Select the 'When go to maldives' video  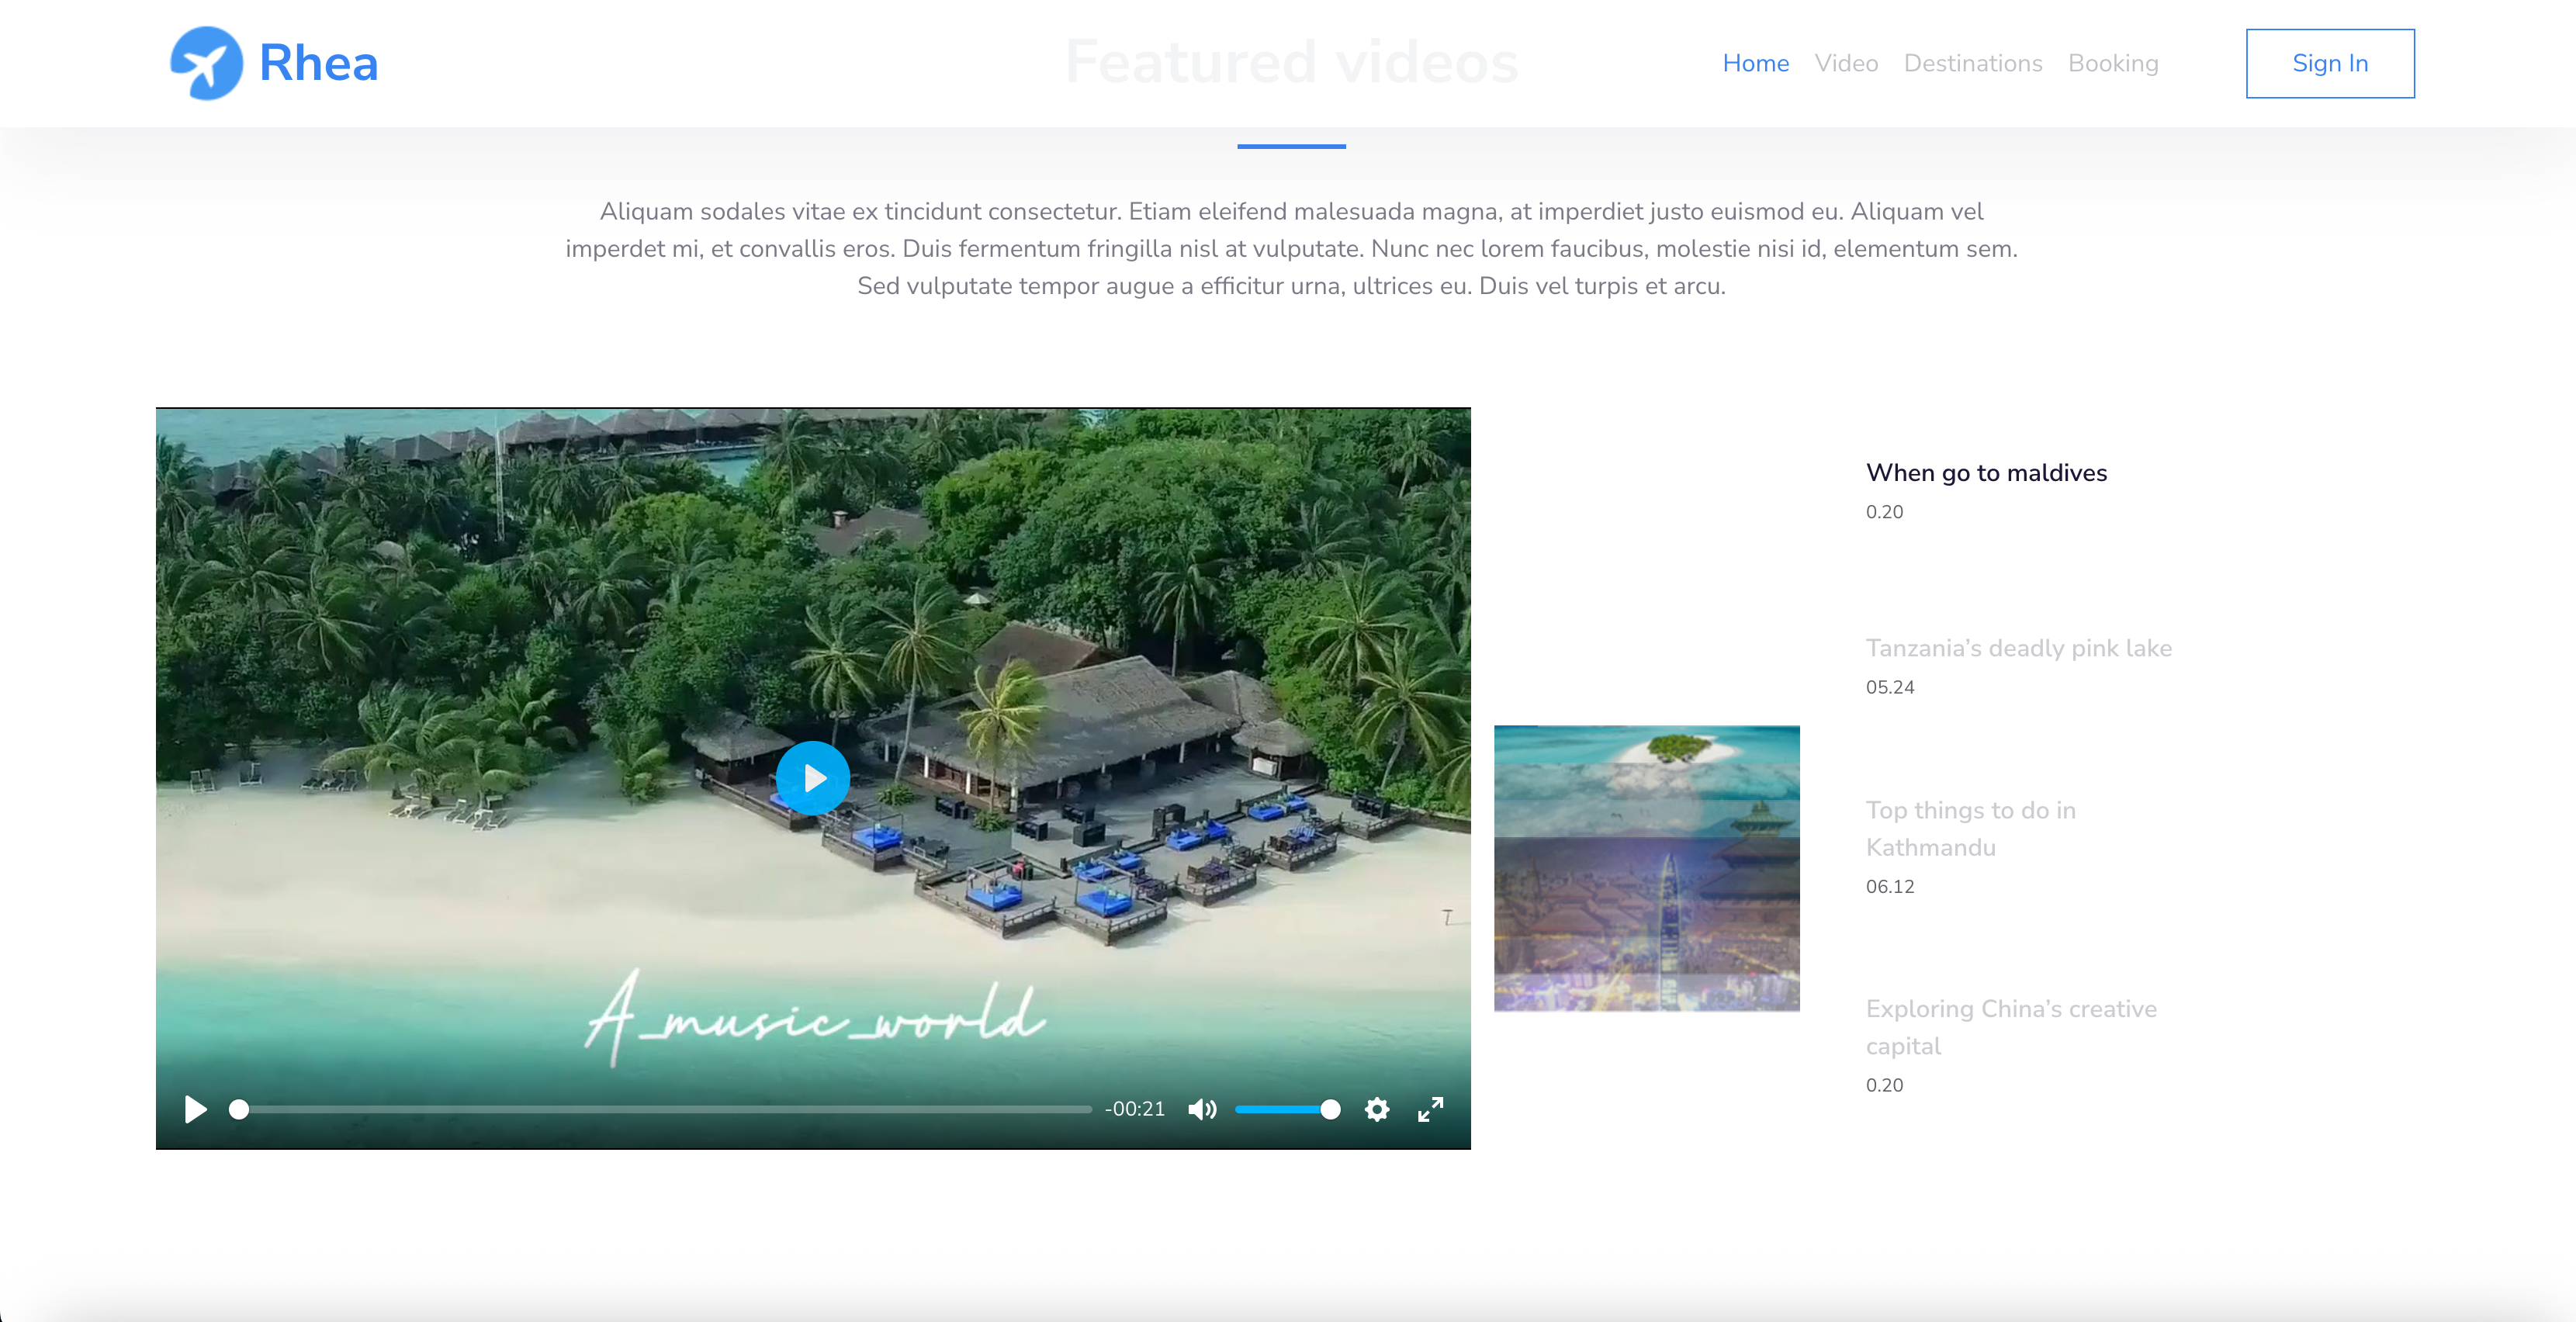pyautogui.click(x=1985, y=473)
